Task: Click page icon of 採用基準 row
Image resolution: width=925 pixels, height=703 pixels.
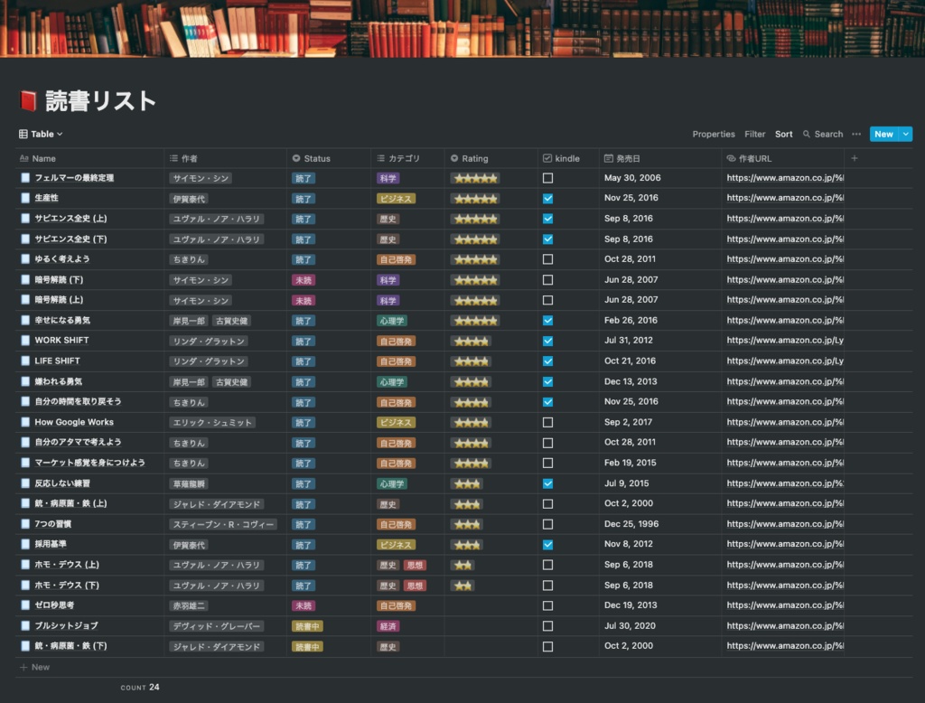Action: click(24, 544)
